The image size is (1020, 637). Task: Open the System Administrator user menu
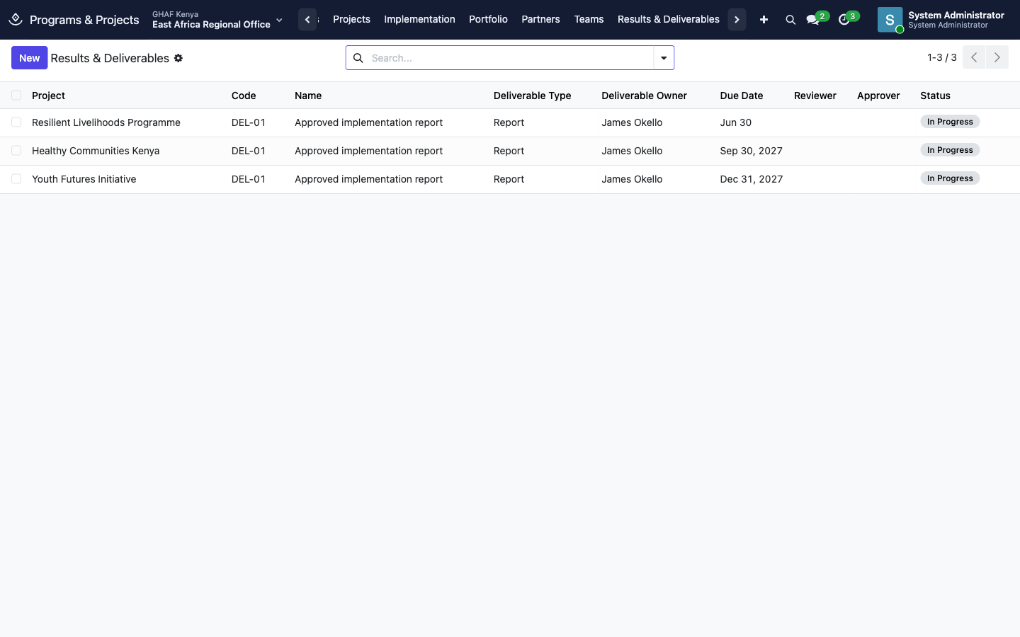(x=941, y=20)
